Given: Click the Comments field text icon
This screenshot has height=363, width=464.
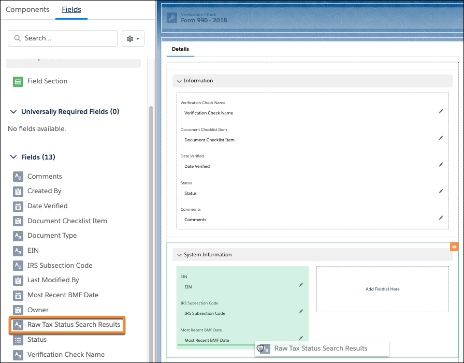Looking at the screenshot, I should pos(18,177).
